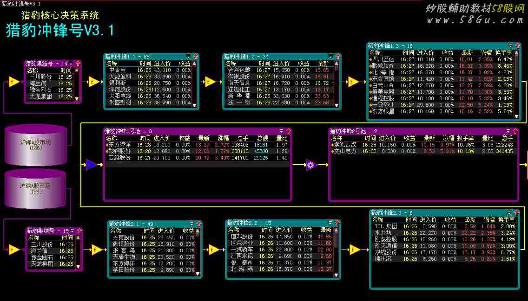Select the yellow filter node feeding 猎豹集结号 - 15
The image size is (528, 301).
click(x=14, y=250)
